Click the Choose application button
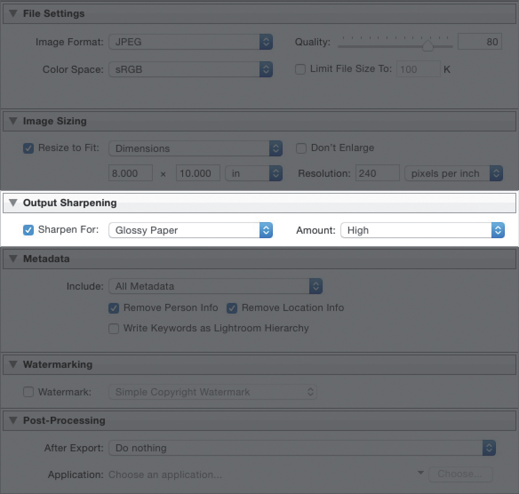519x494 pixels. click(460, 474)
